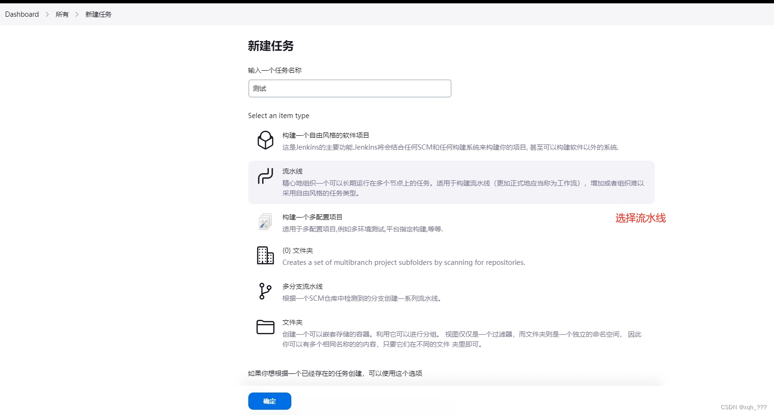The image size is (774, 415).
Task: Open the Dashboard breadcrumb link
Action: click(22, 14)
